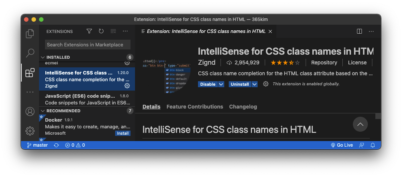Open the Disable dropdown arrow
The image size is (402, 177).
tap(221, 84)
